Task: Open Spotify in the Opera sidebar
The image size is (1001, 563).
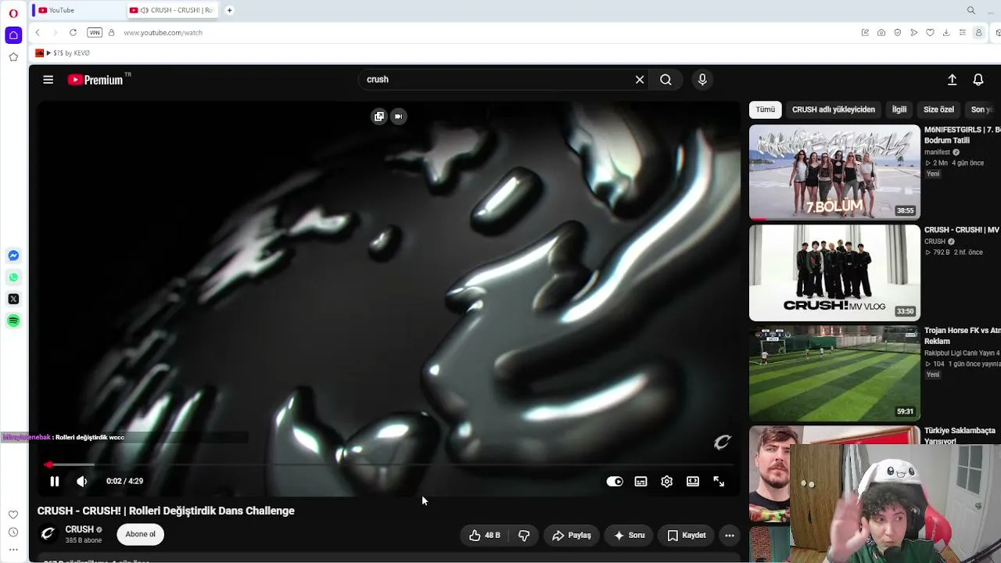Action: coord(13,321)
